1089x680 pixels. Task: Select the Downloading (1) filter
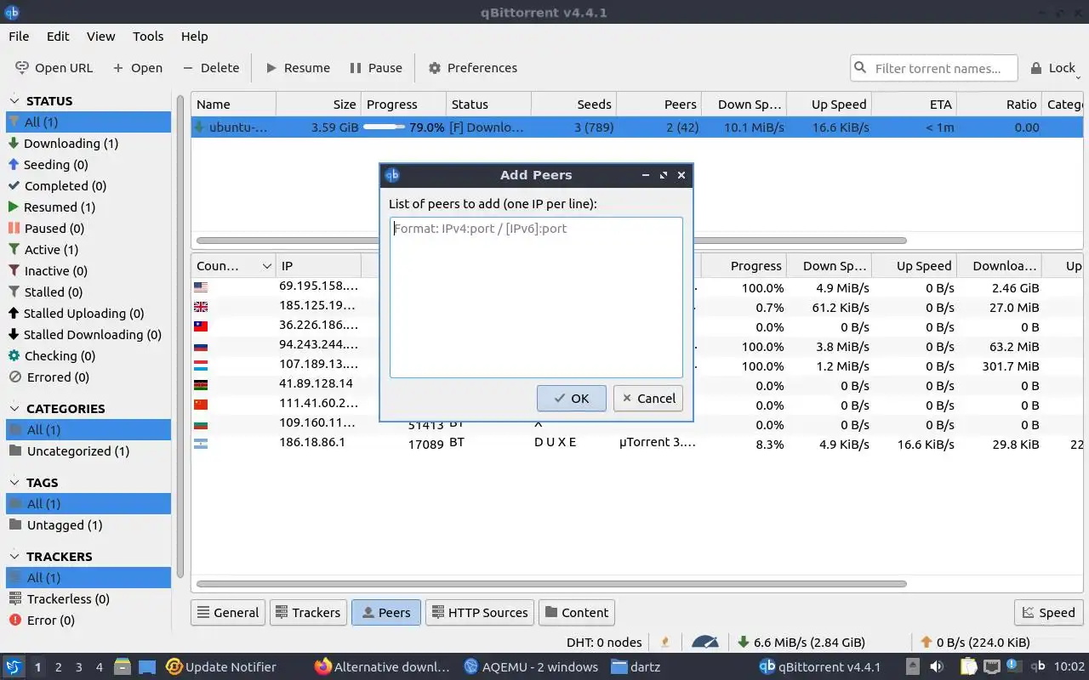tap(88, 144)
